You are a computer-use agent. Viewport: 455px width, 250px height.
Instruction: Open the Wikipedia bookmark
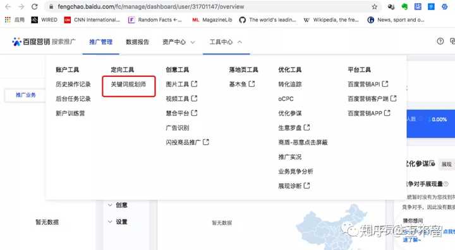tap(331, 20)
